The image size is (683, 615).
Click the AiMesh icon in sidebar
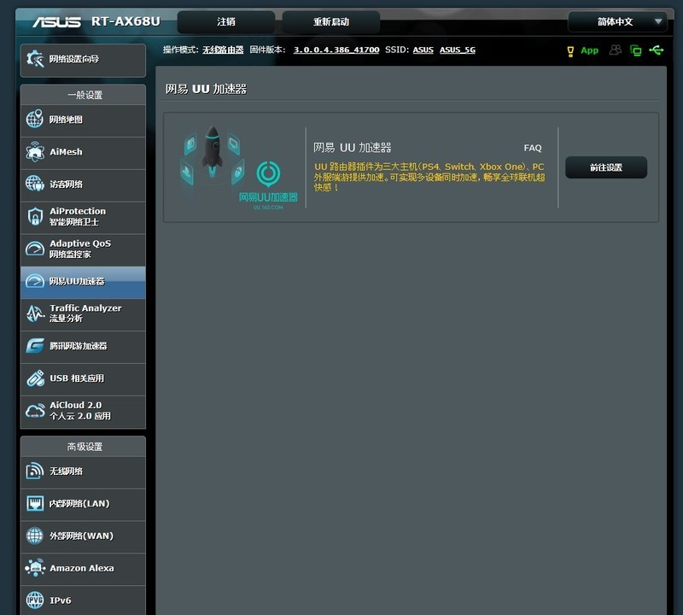35,152
